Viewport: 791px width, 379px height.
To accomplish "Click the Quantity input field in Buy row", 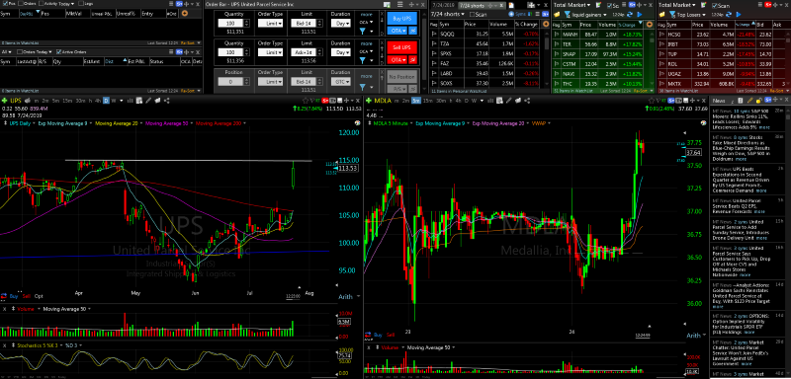I will 230,23.
